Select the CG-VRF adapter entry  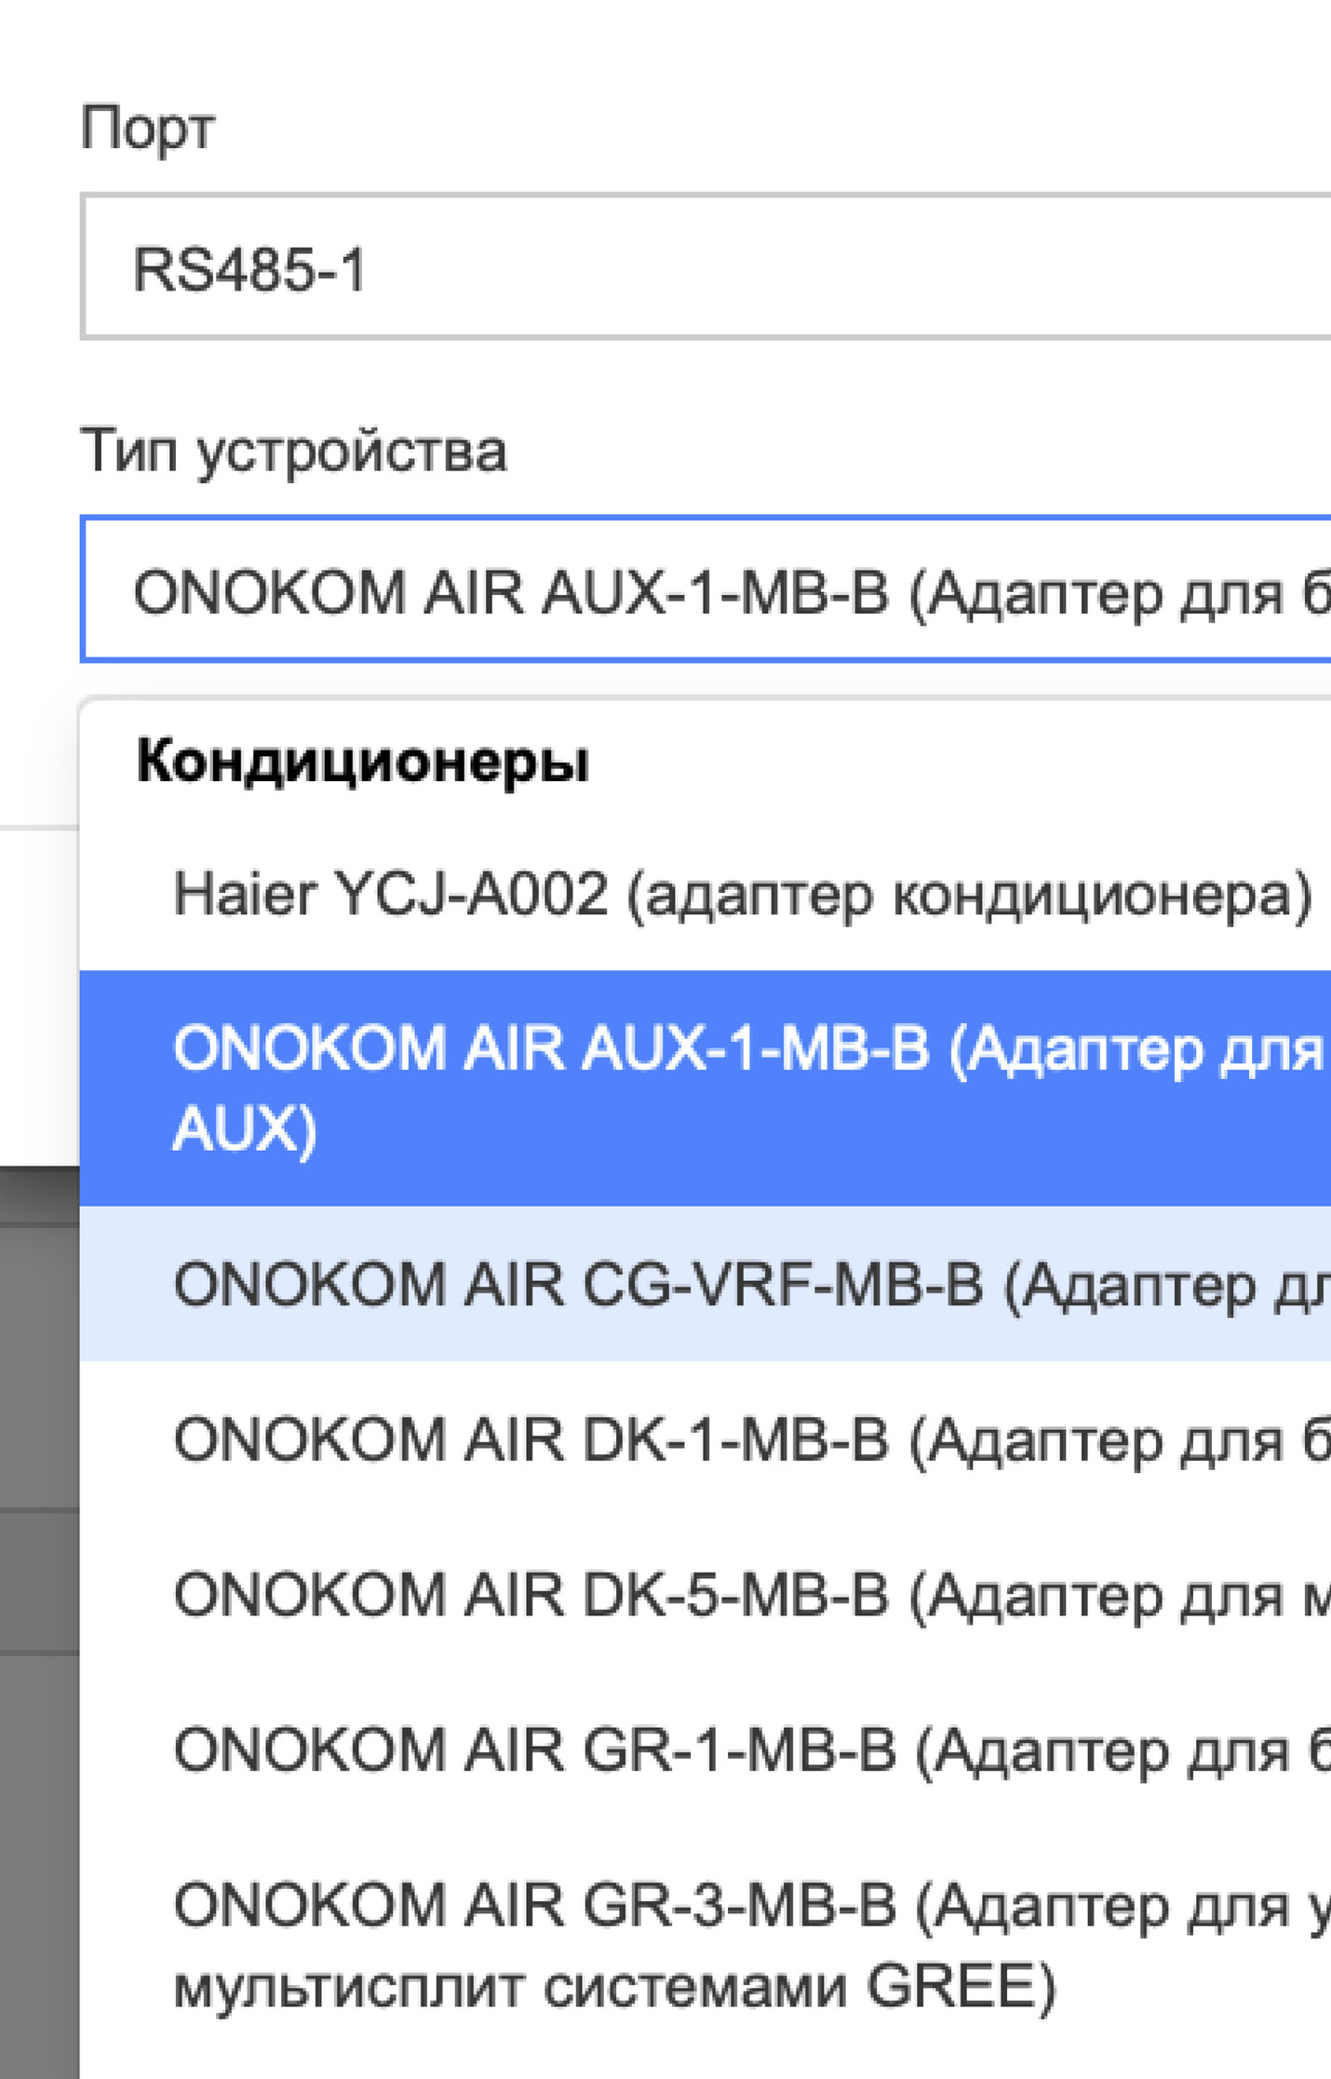click(x=707, y=1284)
